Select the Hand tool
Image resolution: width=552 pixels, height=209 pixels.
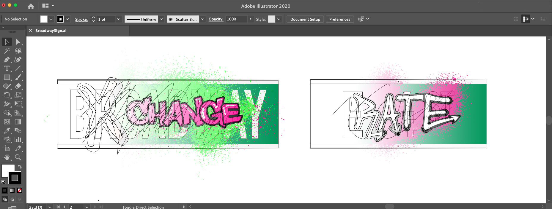click(x=7, y=157)
